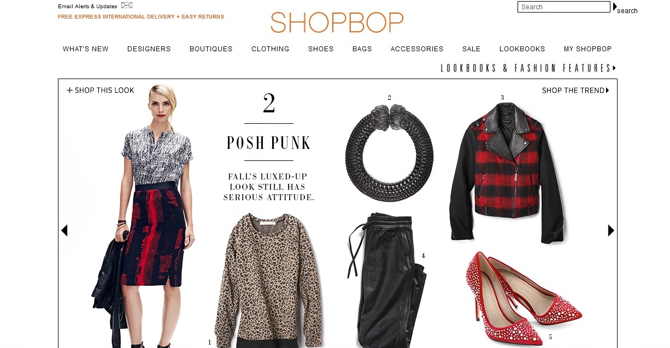
Task: Click inside the Search input field
Action: pos(564,7)
